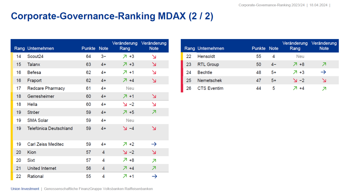The image size is (349, 195).
Task: Click the green rank arrow beside RTL Group
Action: point(295,64)
